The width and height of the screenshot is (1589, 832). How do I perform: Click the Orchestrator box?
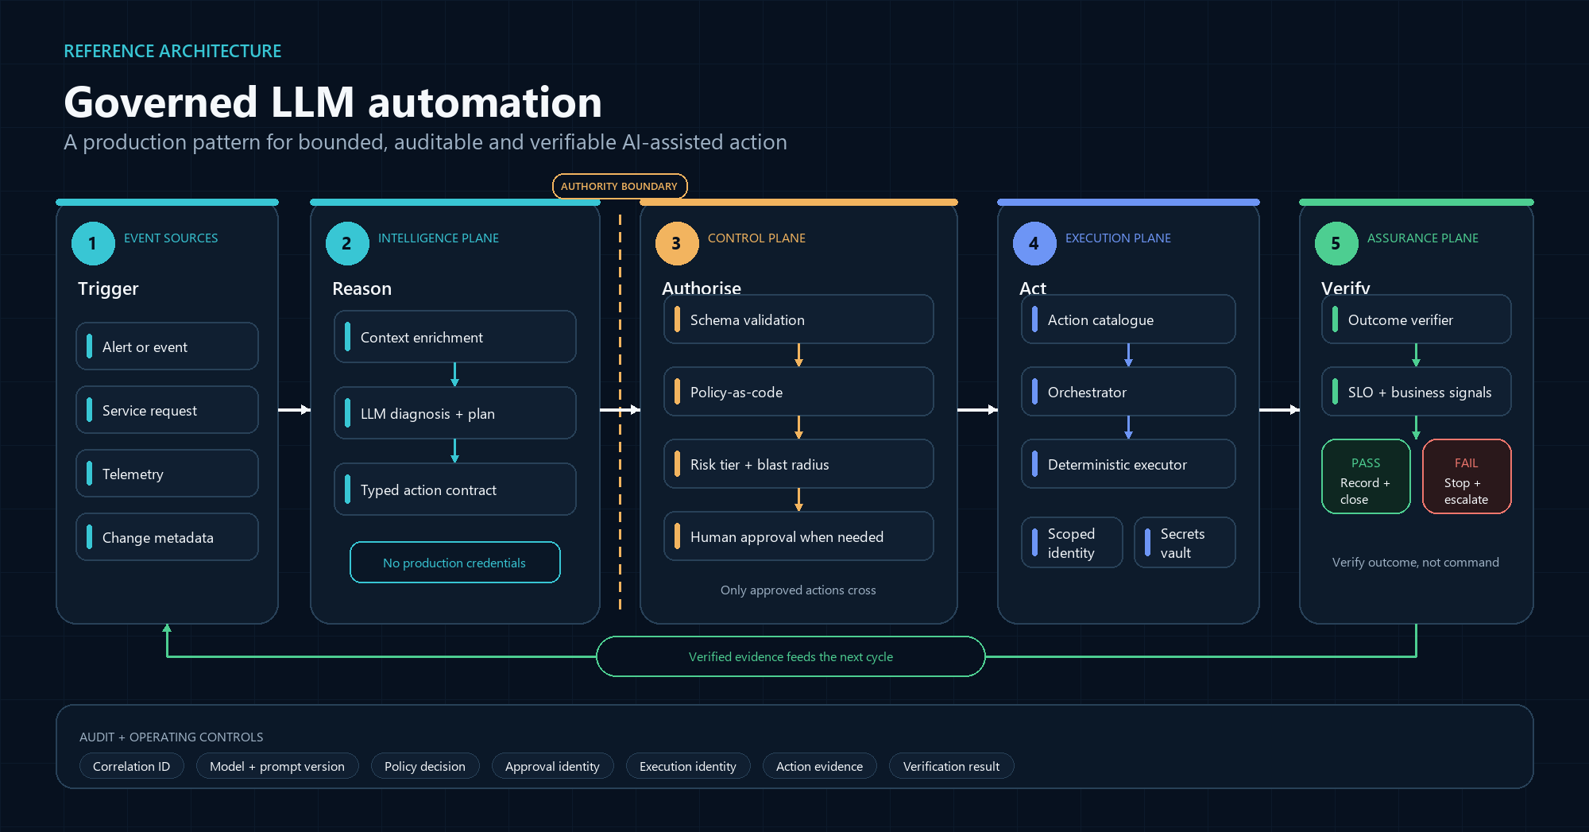1128,392
